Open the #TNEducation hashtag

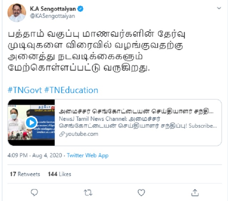tap(71, 90)
